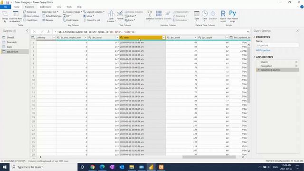304x171 pixels.
Task: Cancel the formula bar edit (X icon)
Action: 34,32
